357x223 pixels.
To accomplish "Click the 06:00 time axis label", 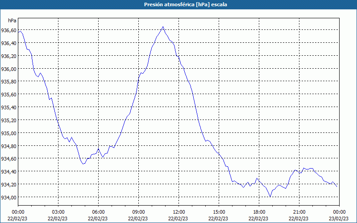I will pyautogui.click(x=98, y=212).
